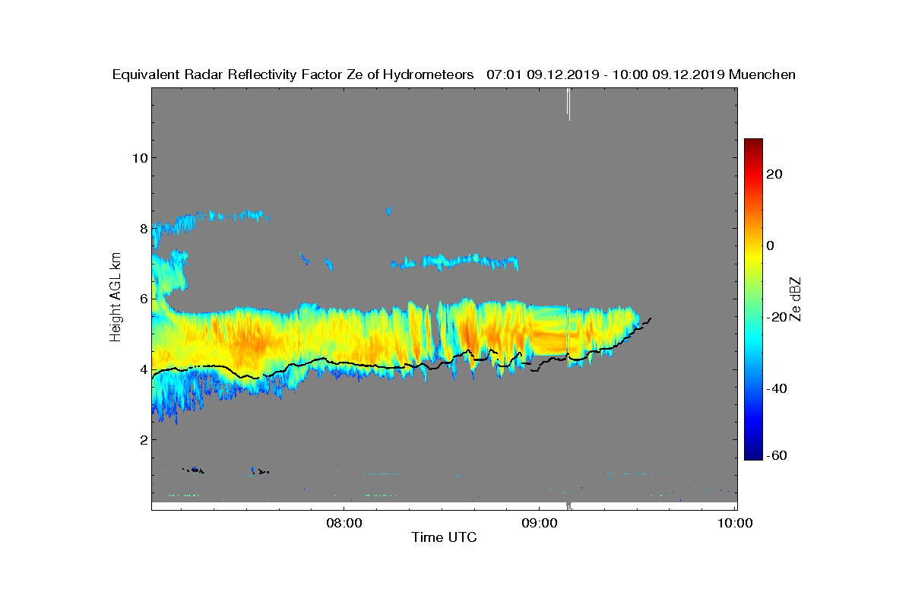The height and width of the screenshot is (608, 912).
Task: Click the plot title 'Equivalent Radar Reflectivity Factor Ze of Hydrometeors'
Action: (293, 74)
